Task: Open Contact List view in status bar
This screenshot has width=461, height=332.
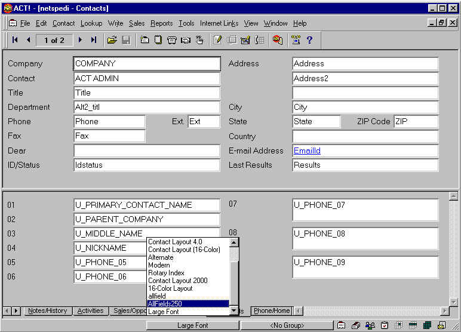Action: point(356,325)
